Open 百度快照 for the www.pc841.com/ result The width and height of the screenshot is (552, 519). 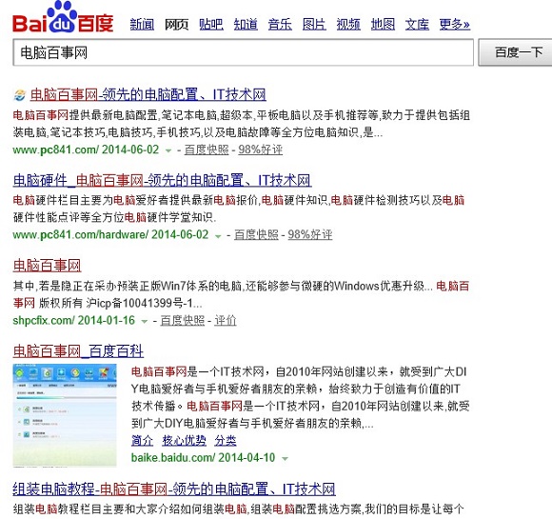(207, 150)
